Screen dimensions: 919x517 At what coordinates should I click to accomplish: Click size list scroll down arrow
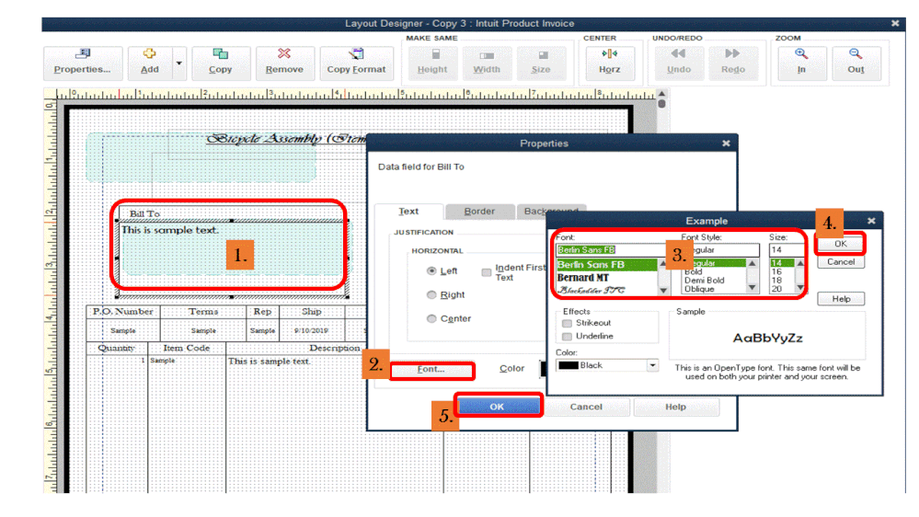[x=800, y=288]
